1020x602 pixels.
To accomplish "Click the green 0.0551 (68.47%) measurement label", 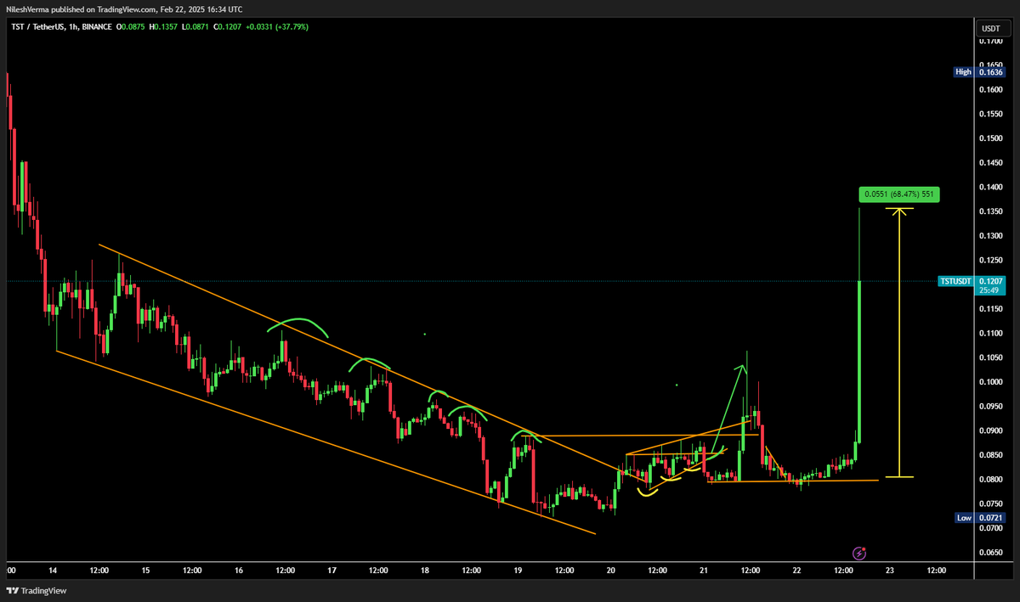I will 899,194.
